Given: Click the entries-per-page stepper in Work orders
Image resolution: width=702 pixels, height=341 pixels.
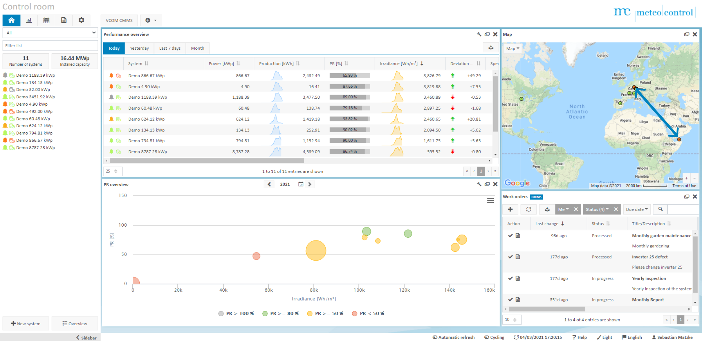Looking at the screenshot, I should [512, 320].
